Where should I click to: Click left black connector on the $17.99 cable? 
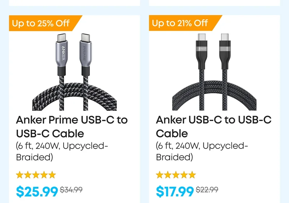click(202, 47)
